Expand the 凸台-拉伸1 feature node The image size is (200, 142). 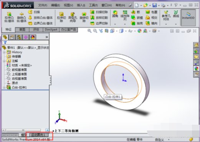point(4,88)
